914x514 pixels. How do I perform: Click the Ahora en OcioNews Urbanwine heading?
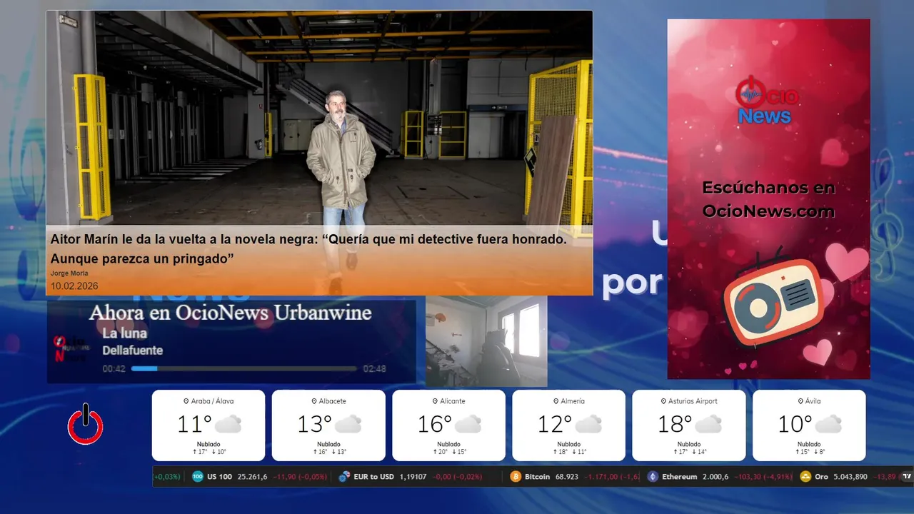tap(230, 313)
